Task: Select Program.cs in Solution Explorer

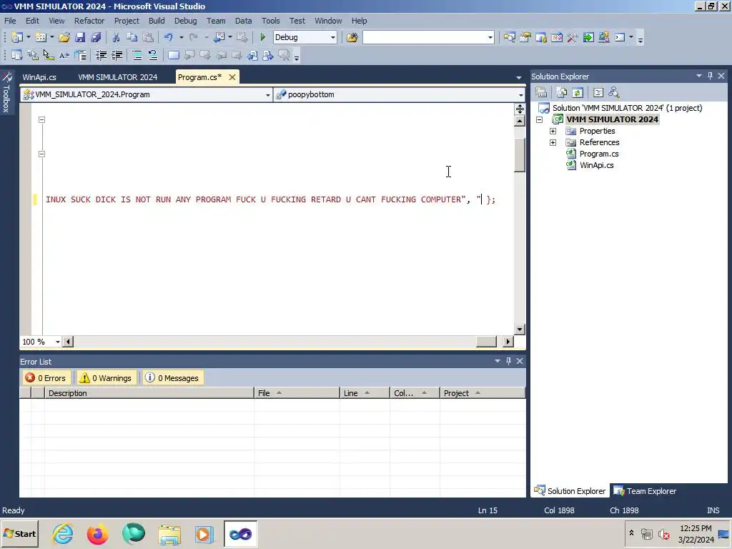Action: point(598,154)
